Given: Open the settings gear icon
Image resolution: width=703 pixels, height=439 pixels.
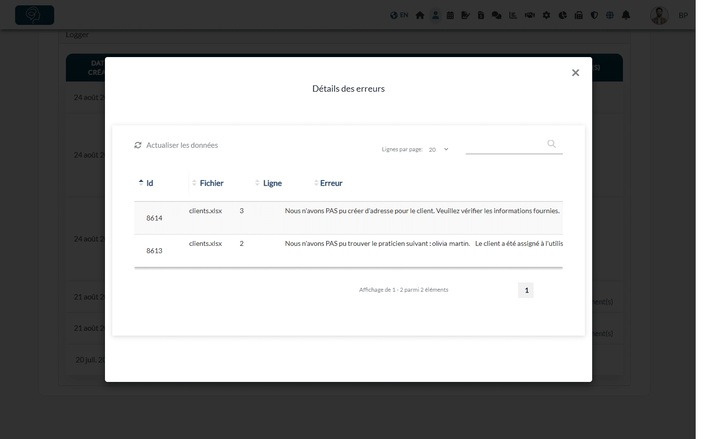Looking at the screenshot, I should pos(546,15).
